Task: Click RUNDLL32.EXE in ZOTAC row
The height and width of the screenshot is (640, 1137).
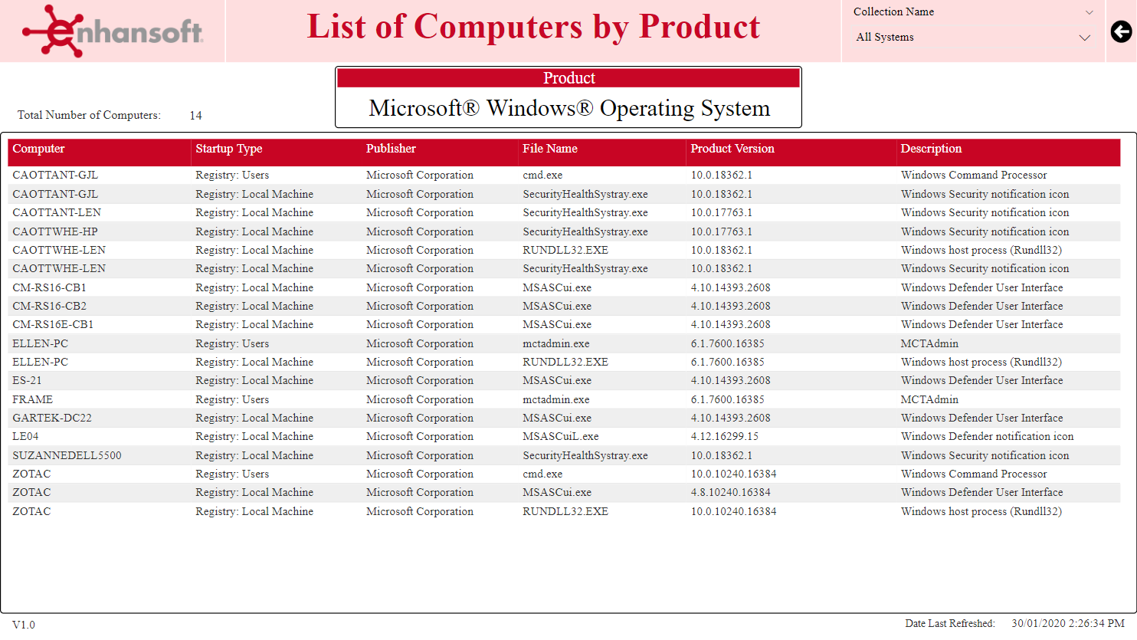Action: click(565, 511)
